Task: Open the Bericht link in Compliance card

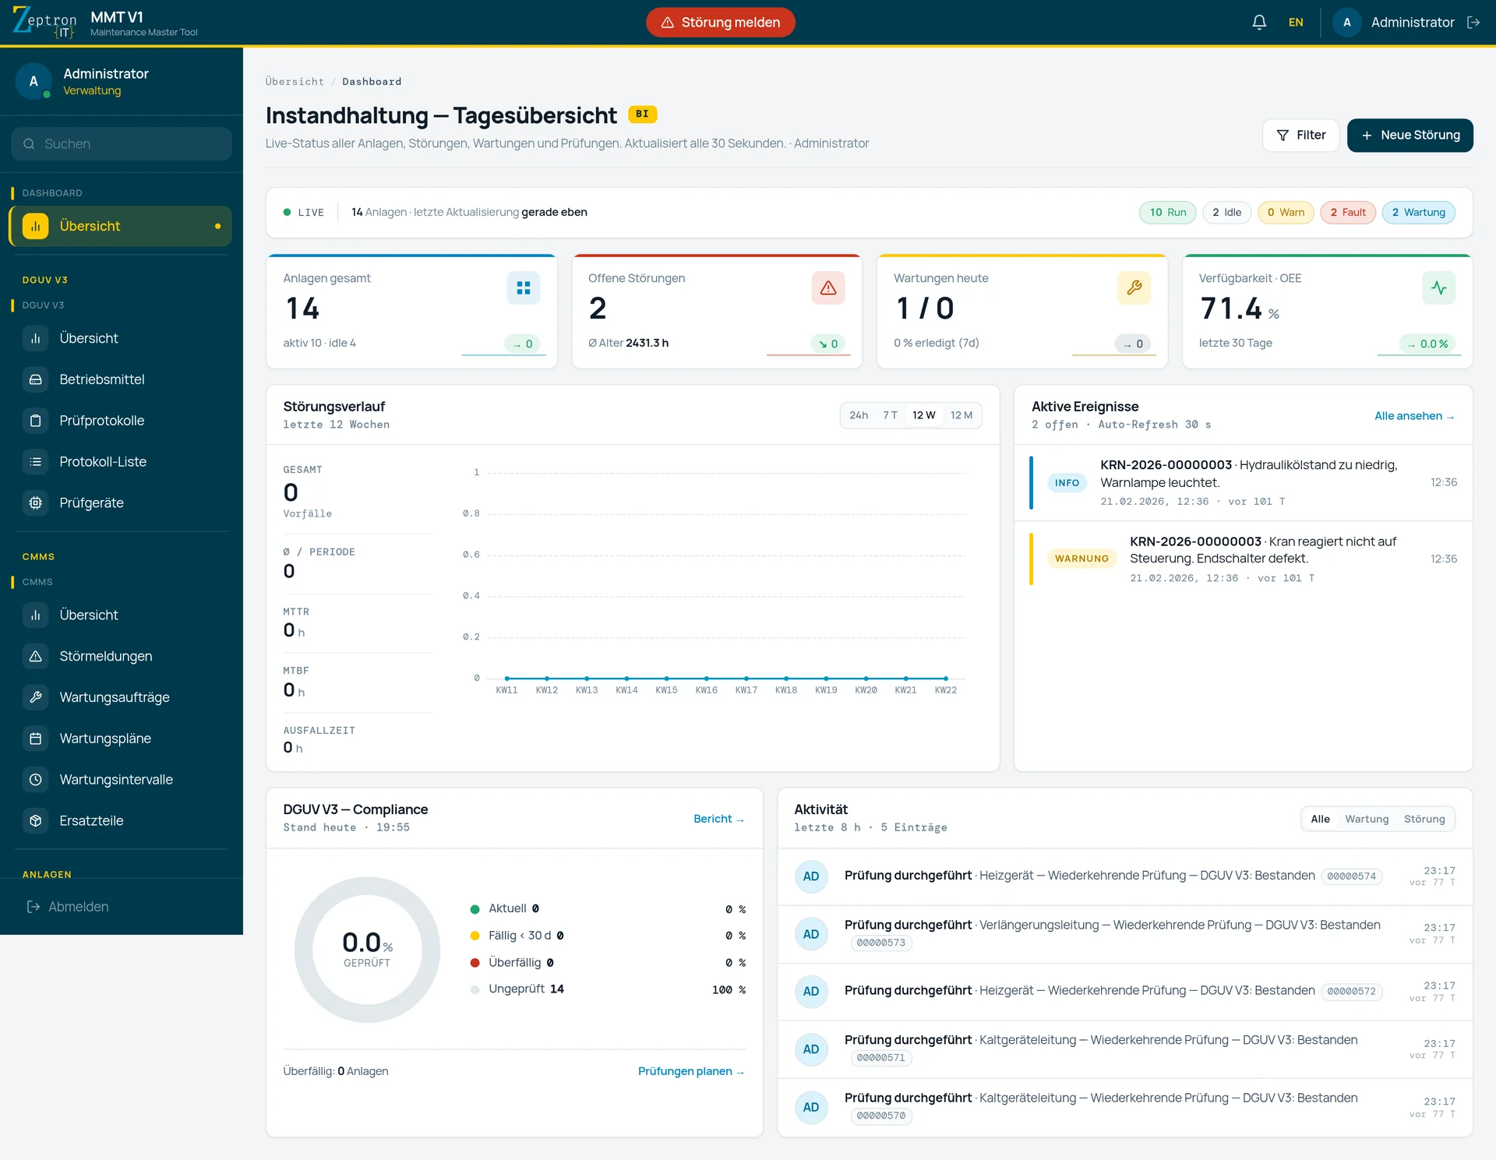Action: click(x=718, y=819)
